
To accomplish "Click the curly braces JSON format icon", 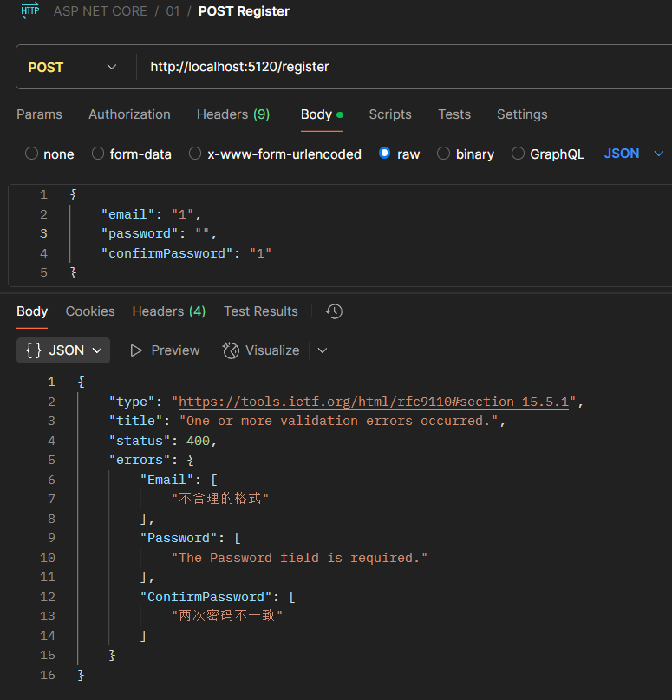I will 34,350.
